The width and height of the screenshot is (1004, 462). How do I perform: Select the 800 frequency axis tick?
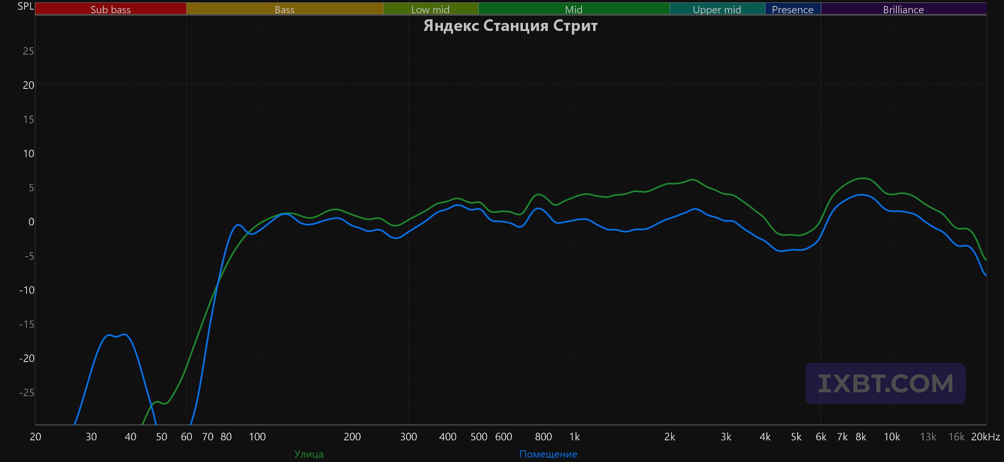point(543,437)
